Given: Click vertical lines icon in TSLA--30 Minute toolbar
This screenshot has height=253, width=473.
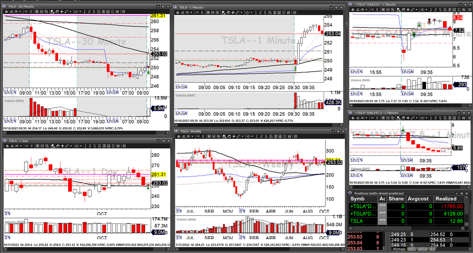Looking at the screenshot, I should (31, 11).
